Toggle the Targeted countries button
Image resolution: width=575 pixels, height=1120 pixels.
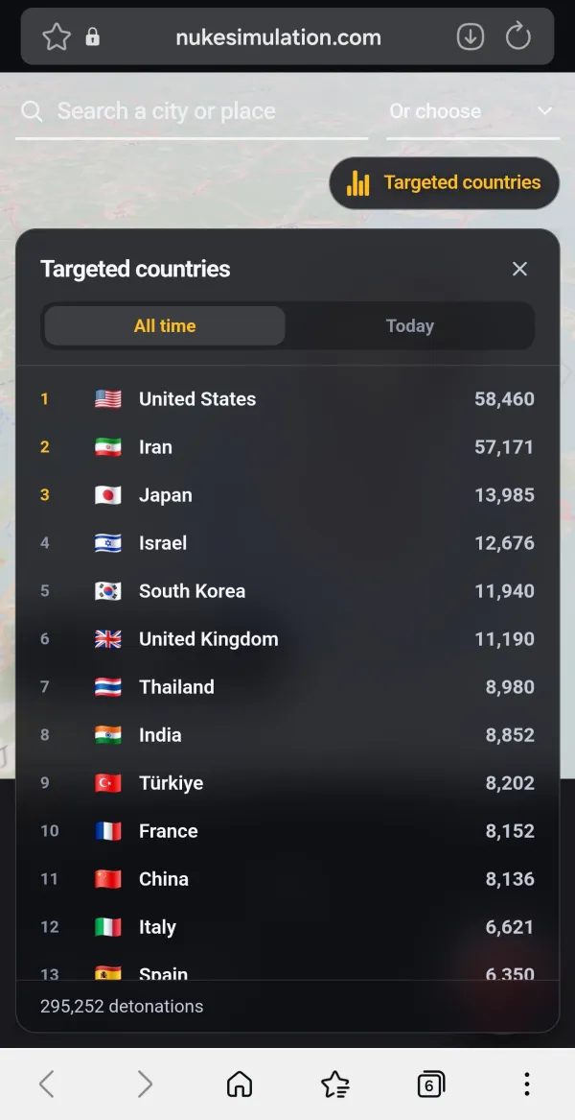444,183
